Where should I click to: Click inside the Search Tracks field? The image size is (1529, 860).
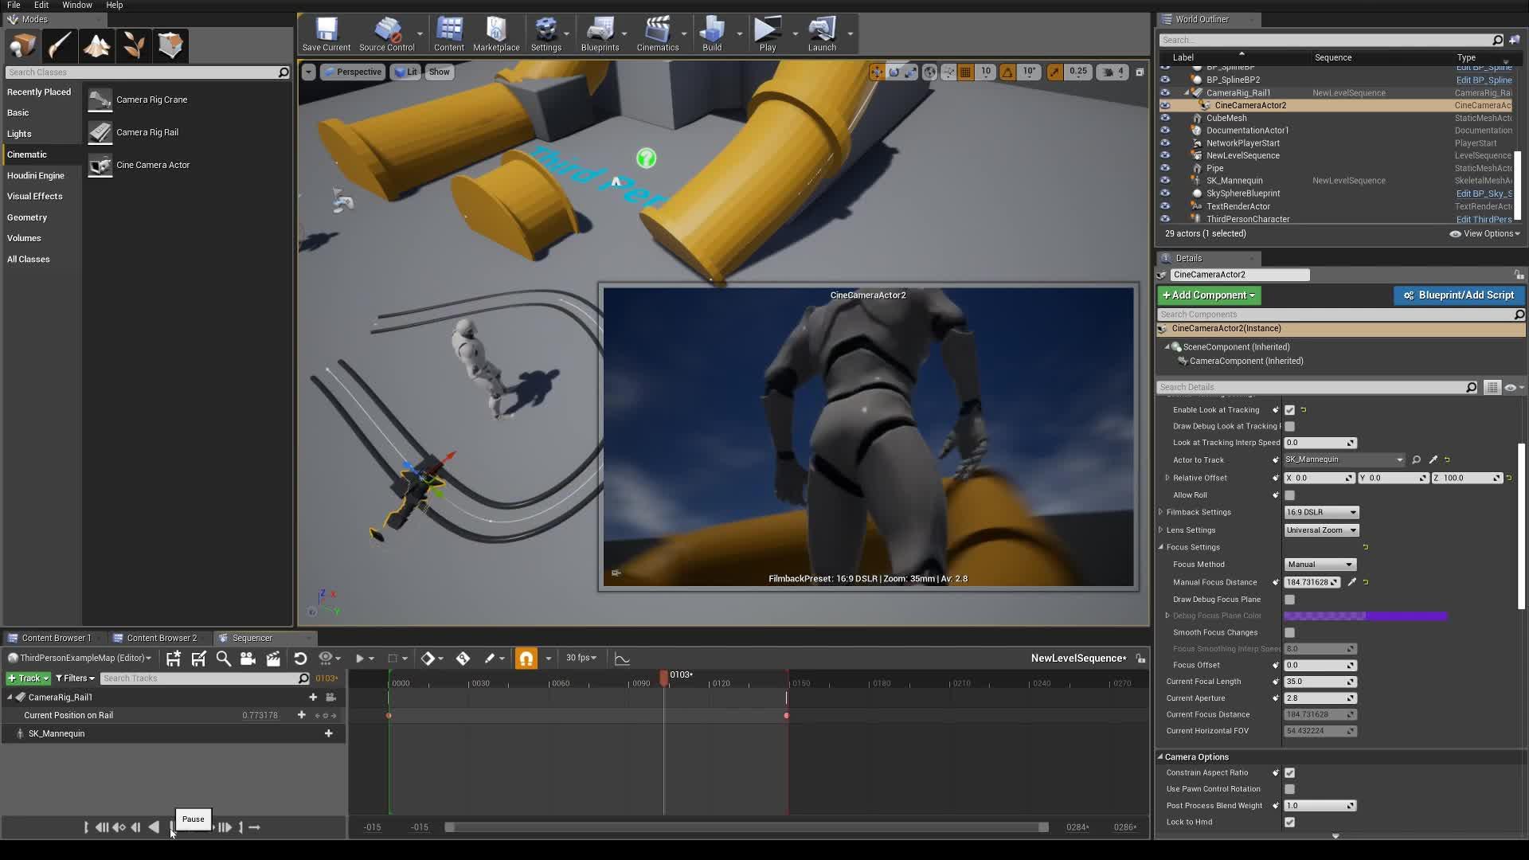pos(199,678)
